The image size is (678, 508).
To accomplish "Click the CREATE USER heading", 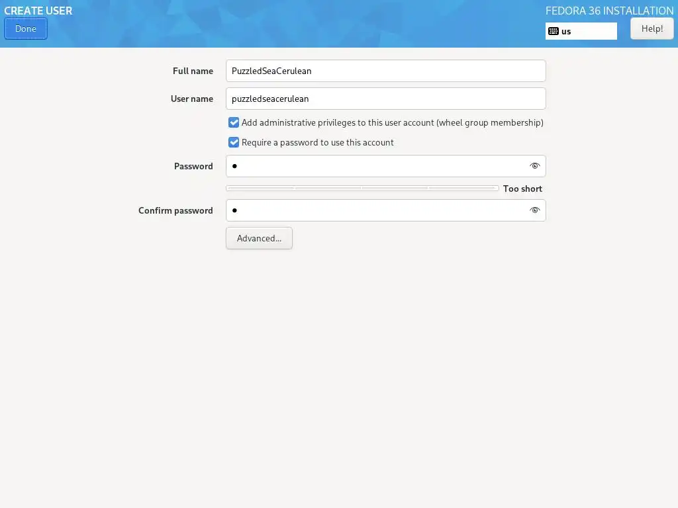I will [x=38, y=11].
